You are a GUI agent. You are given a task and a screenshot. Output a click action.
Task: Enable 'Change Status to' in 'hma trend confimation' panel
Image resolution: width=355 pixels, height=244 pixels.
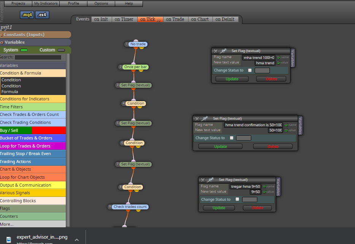pos(231,138)
